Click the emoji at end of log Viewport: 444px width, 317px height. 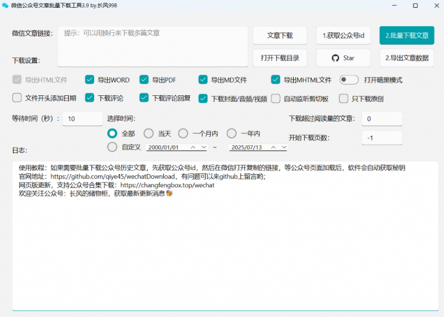pyautogui.click(x=169, y=194)
